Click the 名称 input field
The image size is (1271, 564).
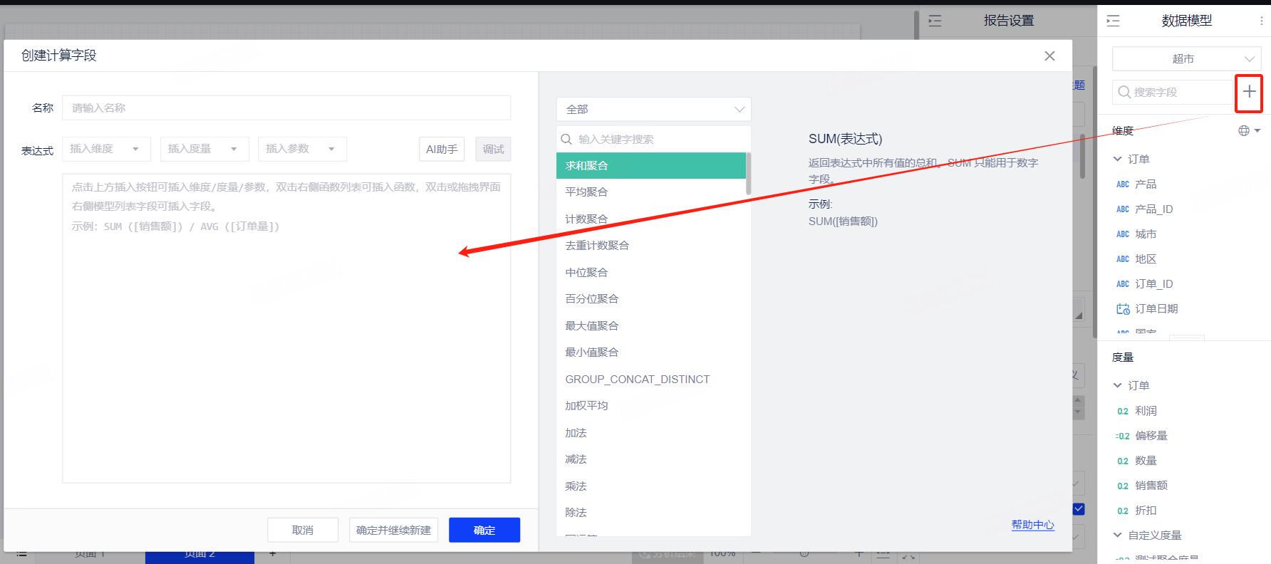(286, 108)
